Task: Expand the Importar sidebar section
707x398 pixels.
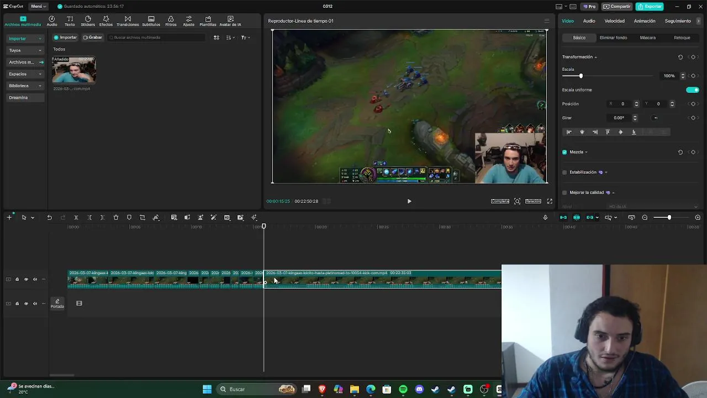Action: [25, 39]
